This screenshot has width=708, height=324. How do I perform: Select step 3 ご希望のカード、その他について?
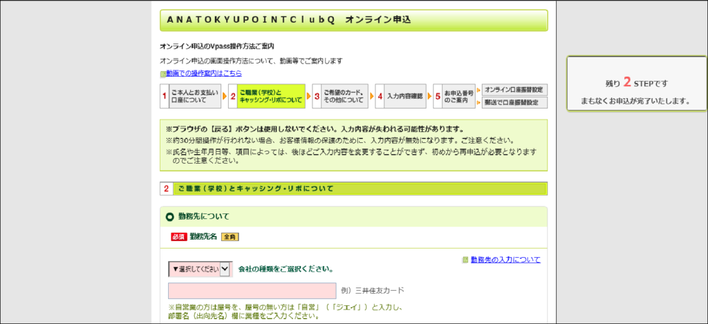click(x=340, y=96)
